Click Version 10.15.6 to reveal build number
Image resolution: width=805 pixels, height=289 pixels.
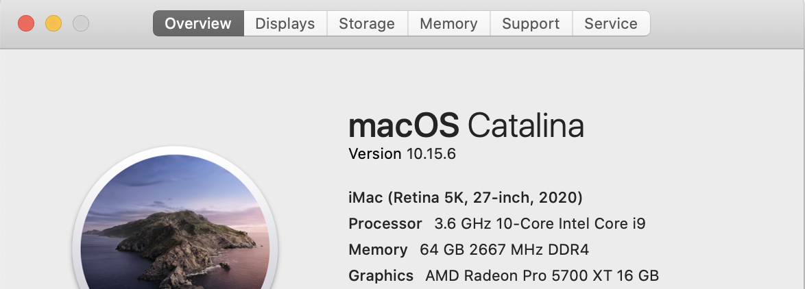tap(402, 154)
